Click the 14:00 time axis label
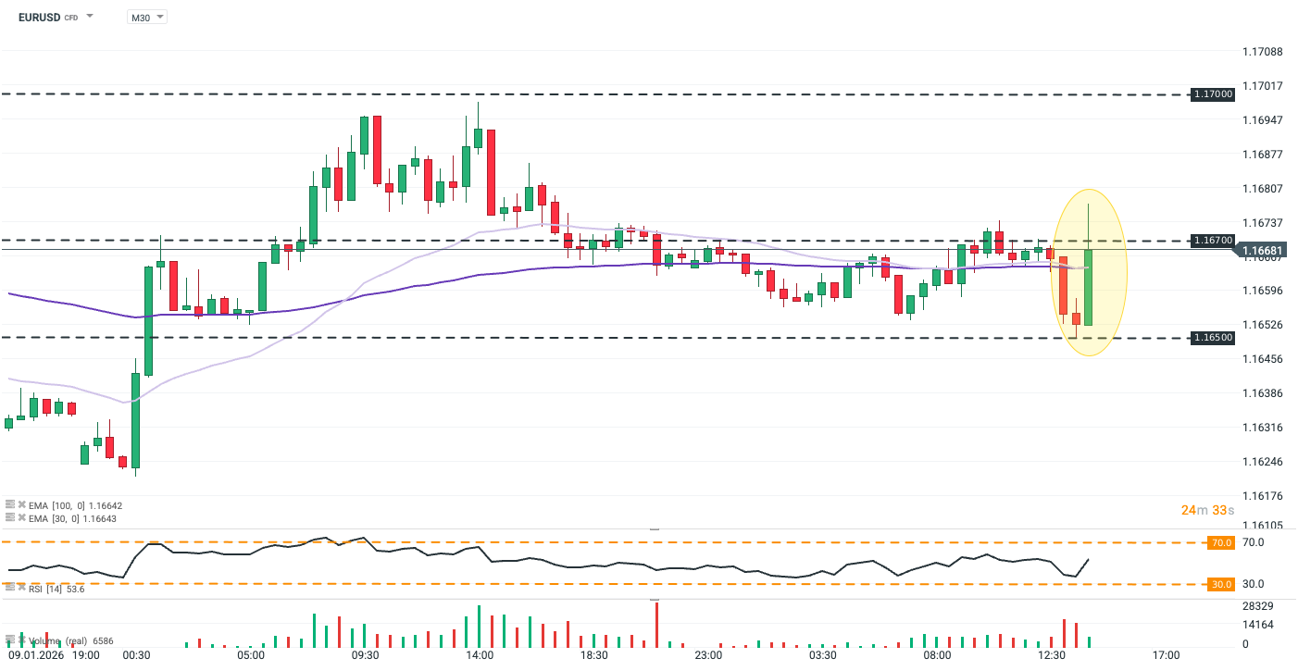 480,655
